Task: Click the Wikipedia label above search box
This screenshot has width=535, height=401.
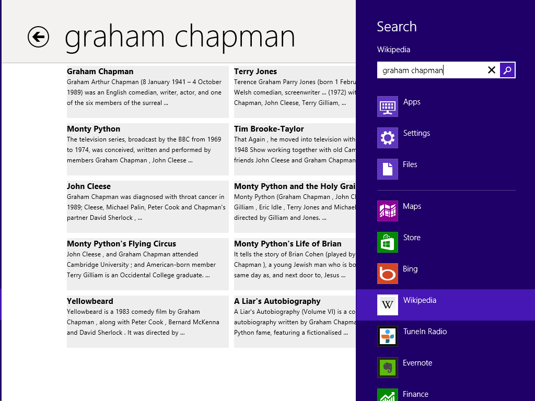Action: tap(393, 50)
